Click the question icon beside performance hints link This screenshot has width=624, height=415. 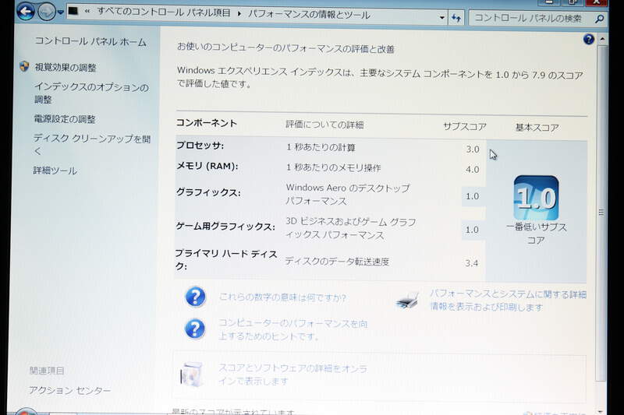click(194, 329)
